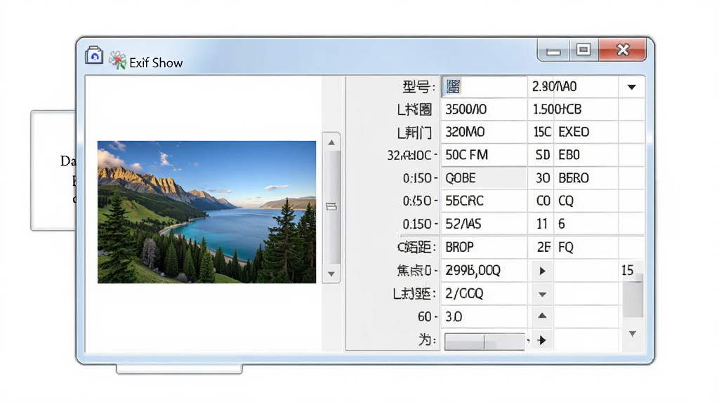Click the Exif Show flower app icon
The height and width of the screenshot is (404, 719).
click(x=117, y=60)
